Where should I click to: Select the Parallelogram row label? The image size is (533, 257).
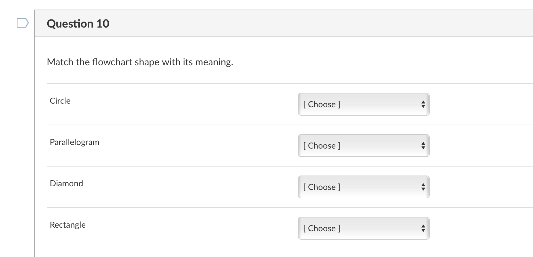tap(75, 142)
